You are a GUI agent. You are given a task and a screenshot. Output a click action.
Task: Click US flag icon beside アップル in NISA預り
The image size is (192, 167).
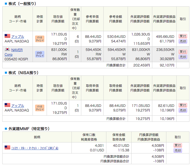[7, 105]
